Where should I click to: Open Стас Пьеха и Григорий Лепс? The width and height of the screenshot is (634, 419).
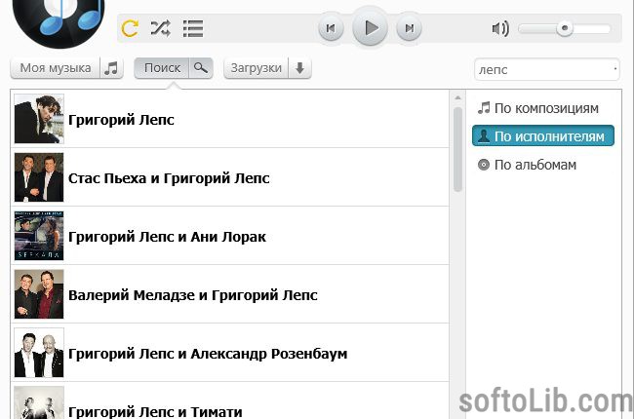point(229,177)
